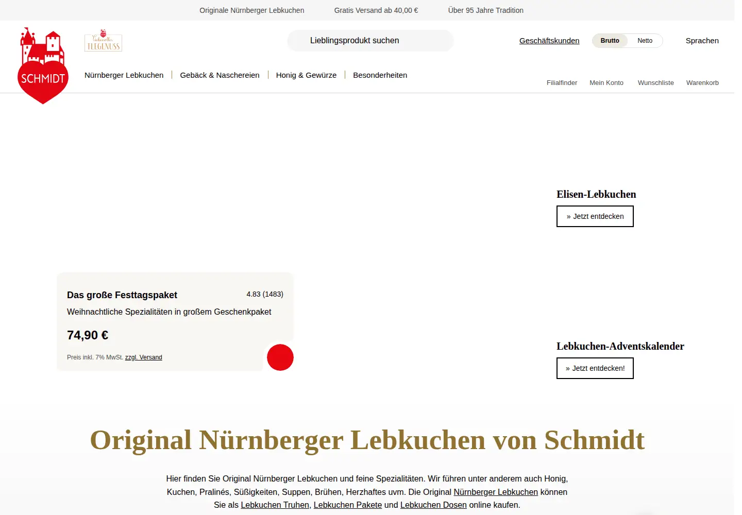
Task: Click the Schmidt heart logo
Action: point(43,65)
